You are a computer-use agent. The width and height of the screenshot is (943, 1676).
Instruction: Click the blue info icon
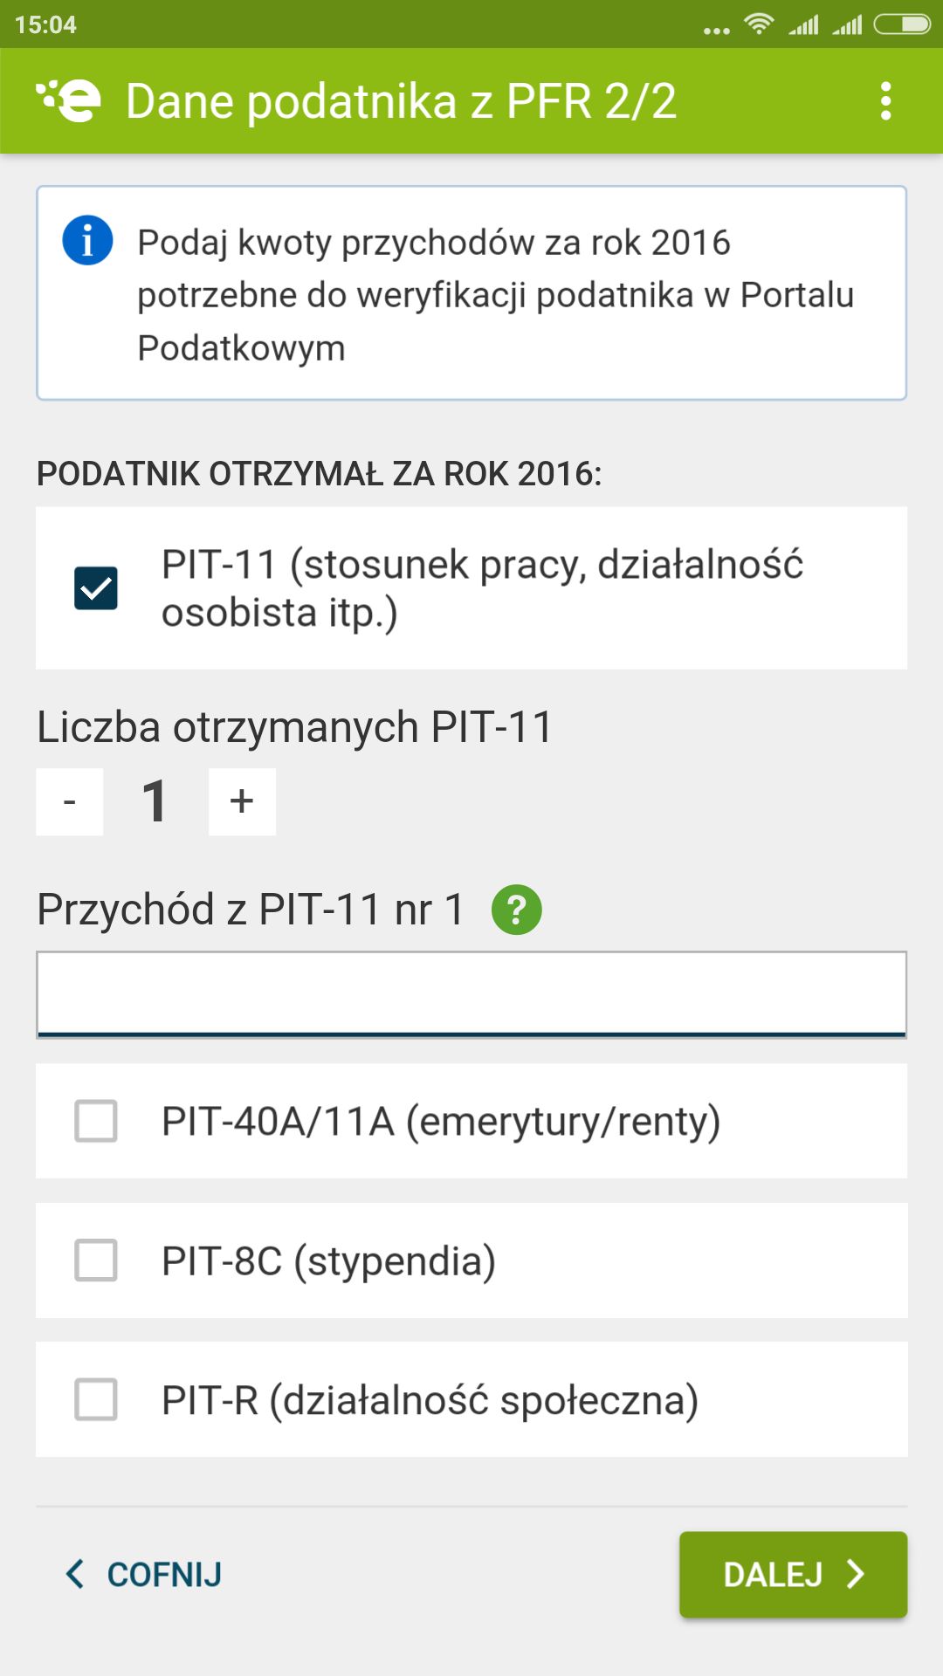pyautogui.click(x=87, y=240)
